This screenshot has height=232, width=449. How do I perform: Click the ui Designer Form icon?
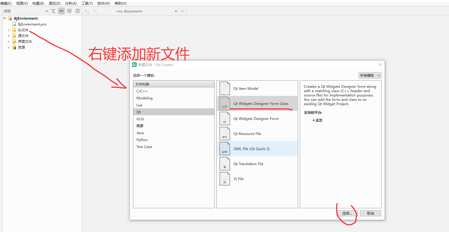coord(225,118)
